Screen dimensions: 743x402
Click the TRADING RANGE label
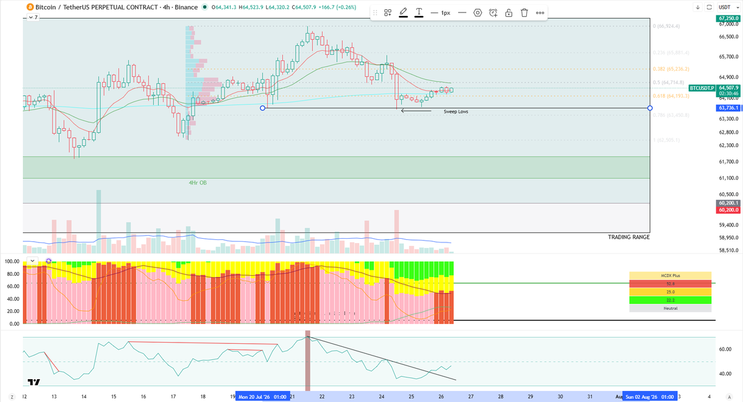(x=628, y=237)
